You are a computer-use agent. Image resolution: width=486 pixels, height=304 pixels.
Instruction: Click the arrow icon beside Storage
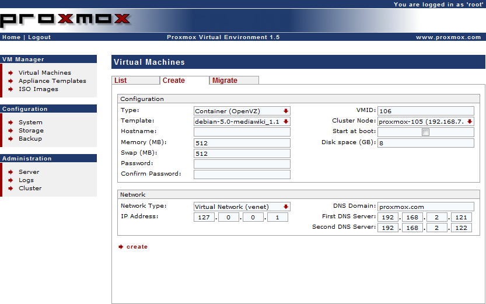click(11, 131)
